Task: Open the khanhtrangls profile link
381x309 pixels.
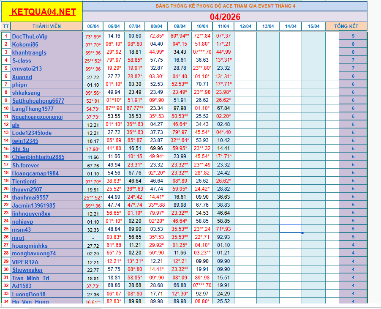Action: pos(29,52)
